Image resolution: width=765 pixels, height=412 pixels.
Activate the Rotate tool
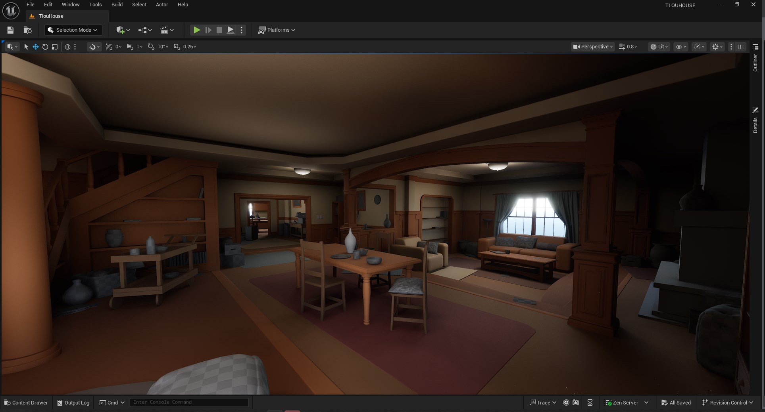pyautogui.click(x=45, y=47)
